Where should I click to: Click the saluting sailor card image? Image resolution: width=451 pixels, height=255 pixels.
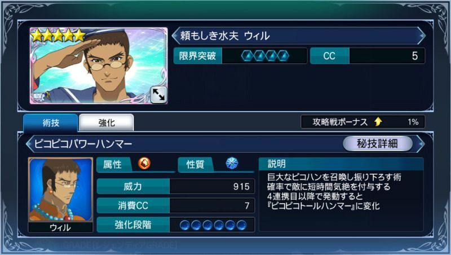tap(99, 65)
